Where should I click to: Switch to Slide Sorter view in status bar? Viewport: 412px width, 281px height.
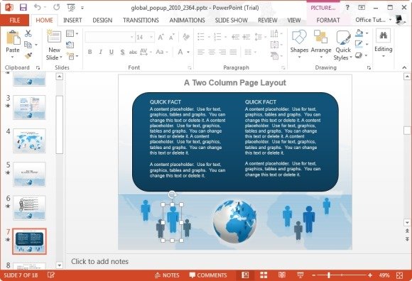(x=264, y=275)
